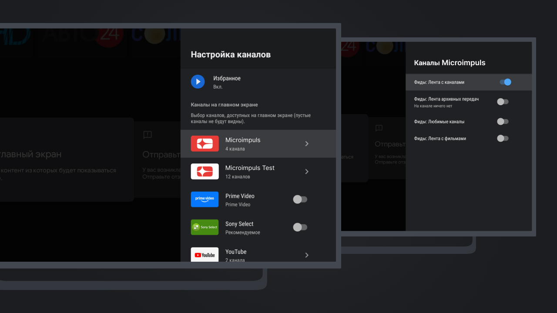The width and height of the screenshot is (557, 313).
Task: Select the Microimpuls Test list item
Action: (250, 171)
